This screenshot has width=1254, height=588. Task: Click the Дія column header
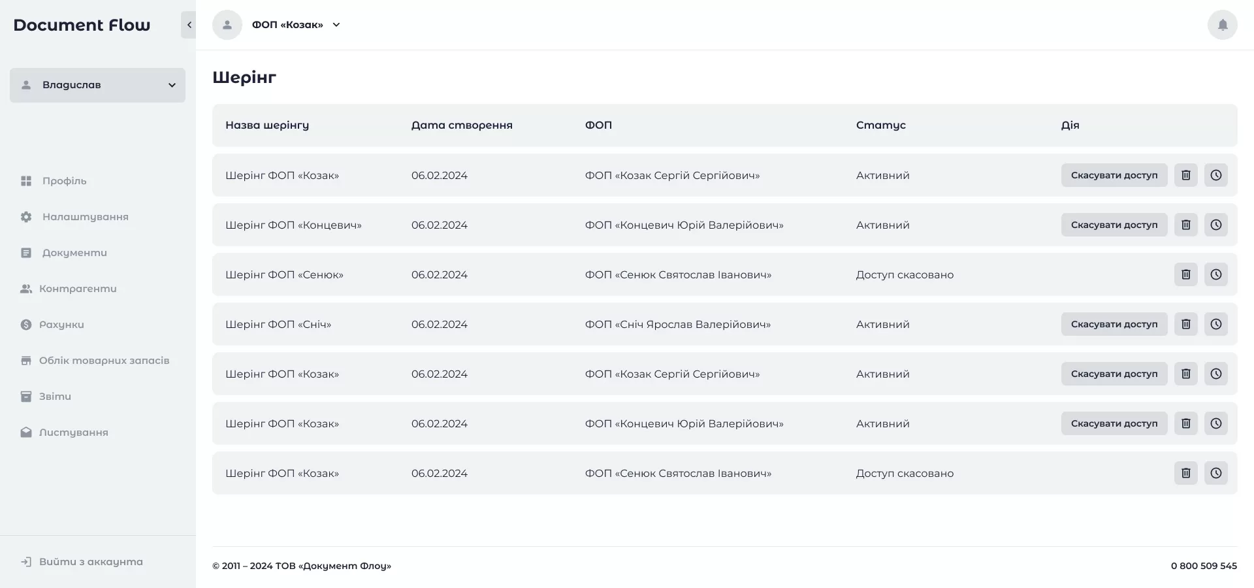(1070, 125)
